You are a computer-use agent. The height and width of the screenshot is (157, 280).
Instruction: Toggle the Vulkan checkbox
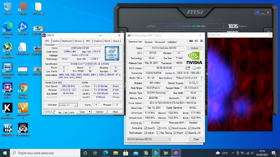point(145,133)
